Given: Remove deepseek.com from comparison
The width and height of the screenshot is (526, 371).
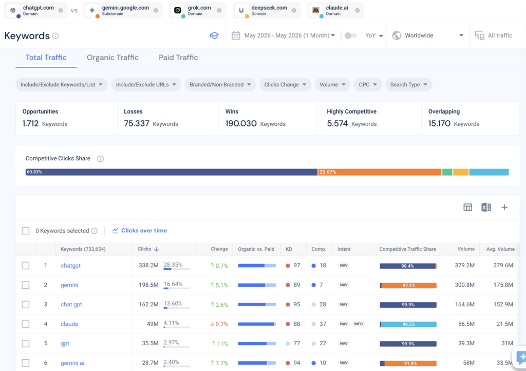Looking at the screenshot, I should point(294,10).
